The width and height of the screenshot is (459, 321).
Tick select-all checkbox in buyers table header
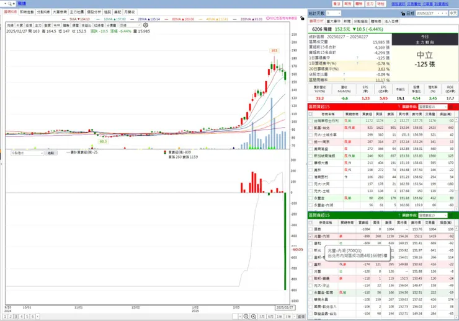pyautogui.click(x=311, y=114)
